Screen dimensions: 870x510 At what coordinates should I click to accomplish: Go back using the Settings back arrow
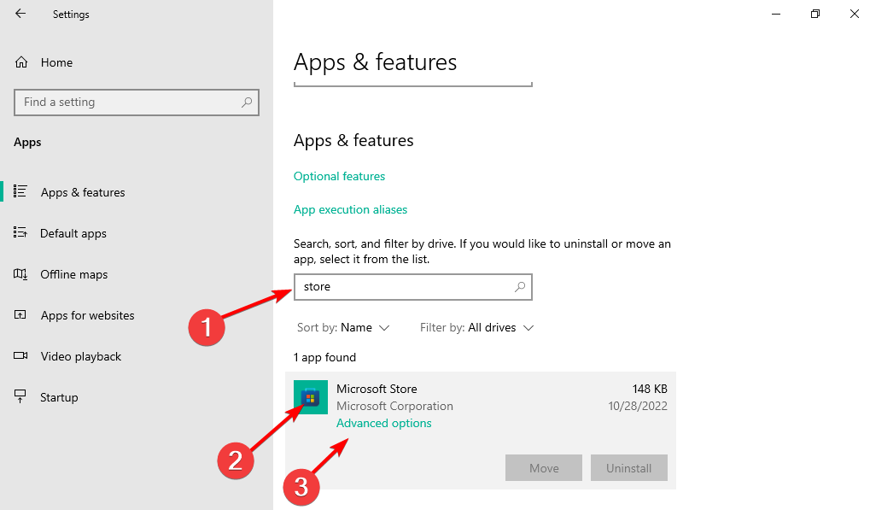(x=20, y=14)
